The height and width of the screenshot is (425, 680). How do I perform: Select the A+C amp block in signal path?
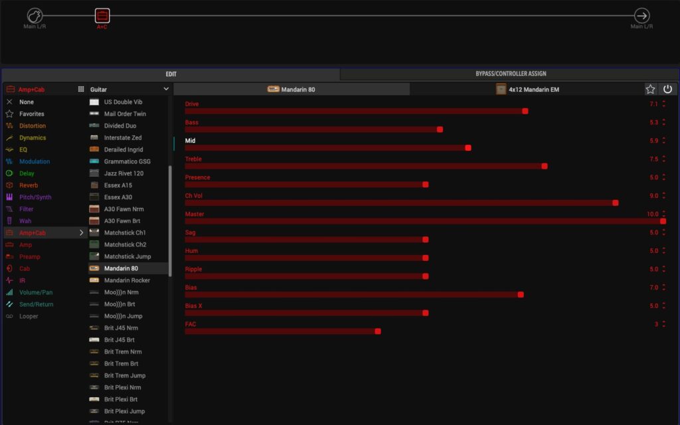(102, 15)
